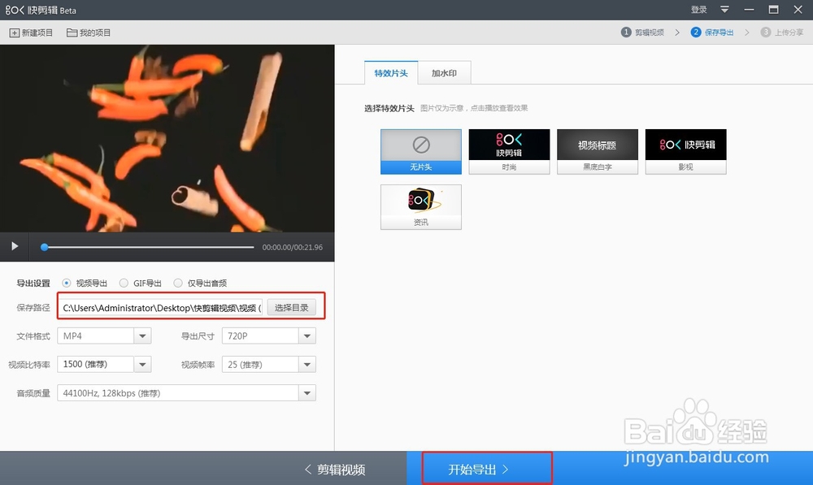Image resolution: width=813 pixels, height=485 pixels.
Task: Pick the 影视 intro template
Action: (x=685, y=151)
